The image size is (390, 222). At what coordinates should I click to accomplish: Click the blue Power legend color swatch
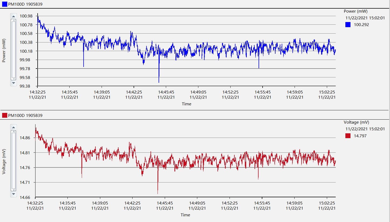click(348, 25)
